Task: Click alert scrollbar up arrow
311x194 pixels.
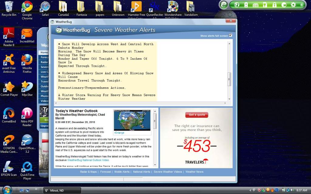Action: click(229, 44)
